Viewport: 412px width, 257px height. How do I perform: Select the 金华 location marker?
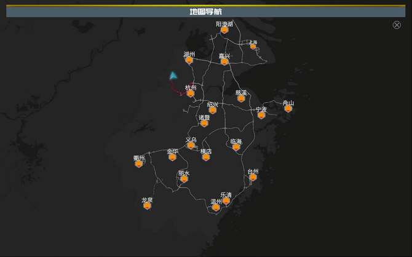(x=172, y=157)
